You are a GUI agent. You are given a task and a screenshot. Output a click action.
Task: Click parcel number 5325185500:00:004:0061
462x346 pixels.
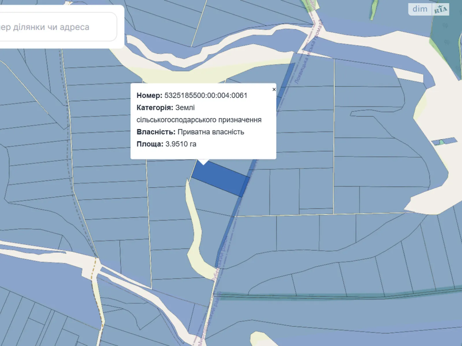(x=206, y=95)
